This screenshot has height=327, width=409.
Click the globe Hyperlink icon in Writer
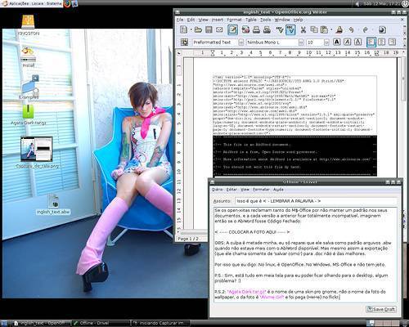[x=382, y=29]
